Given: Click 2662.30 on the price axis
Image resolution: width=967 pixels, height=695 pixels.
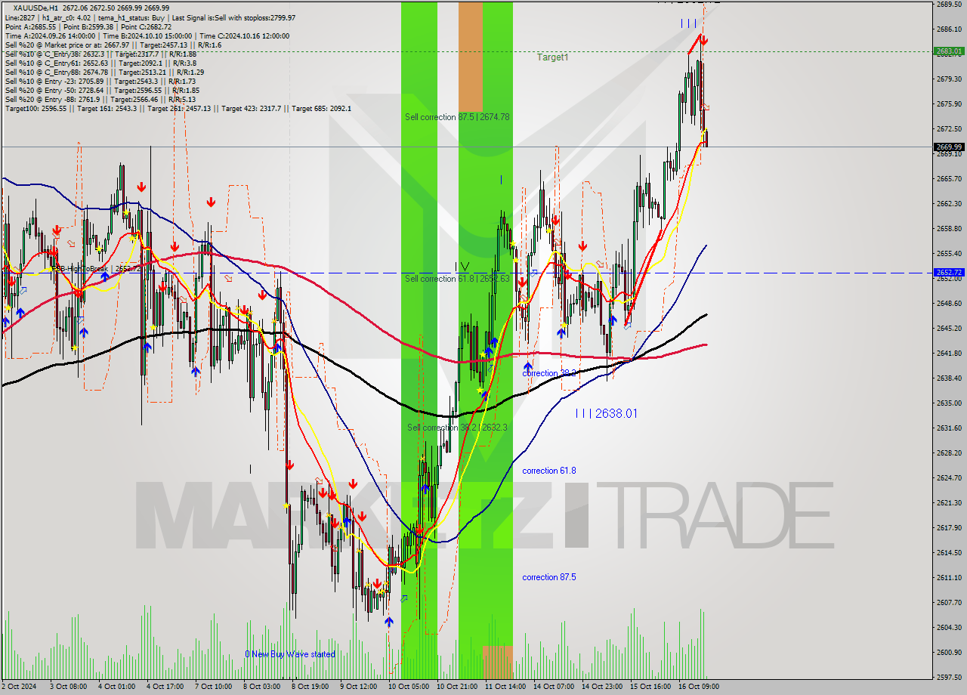Looking at the screenshot, I should 949,203.
